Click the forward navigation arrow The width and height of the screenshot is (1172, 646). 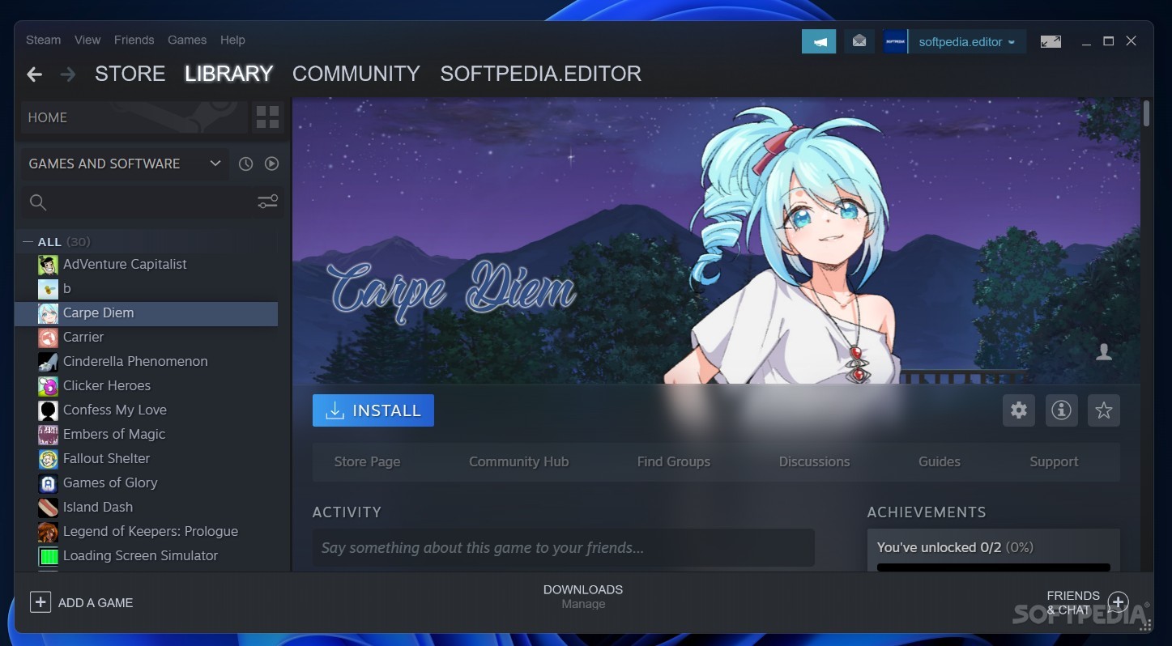point(68,74)
